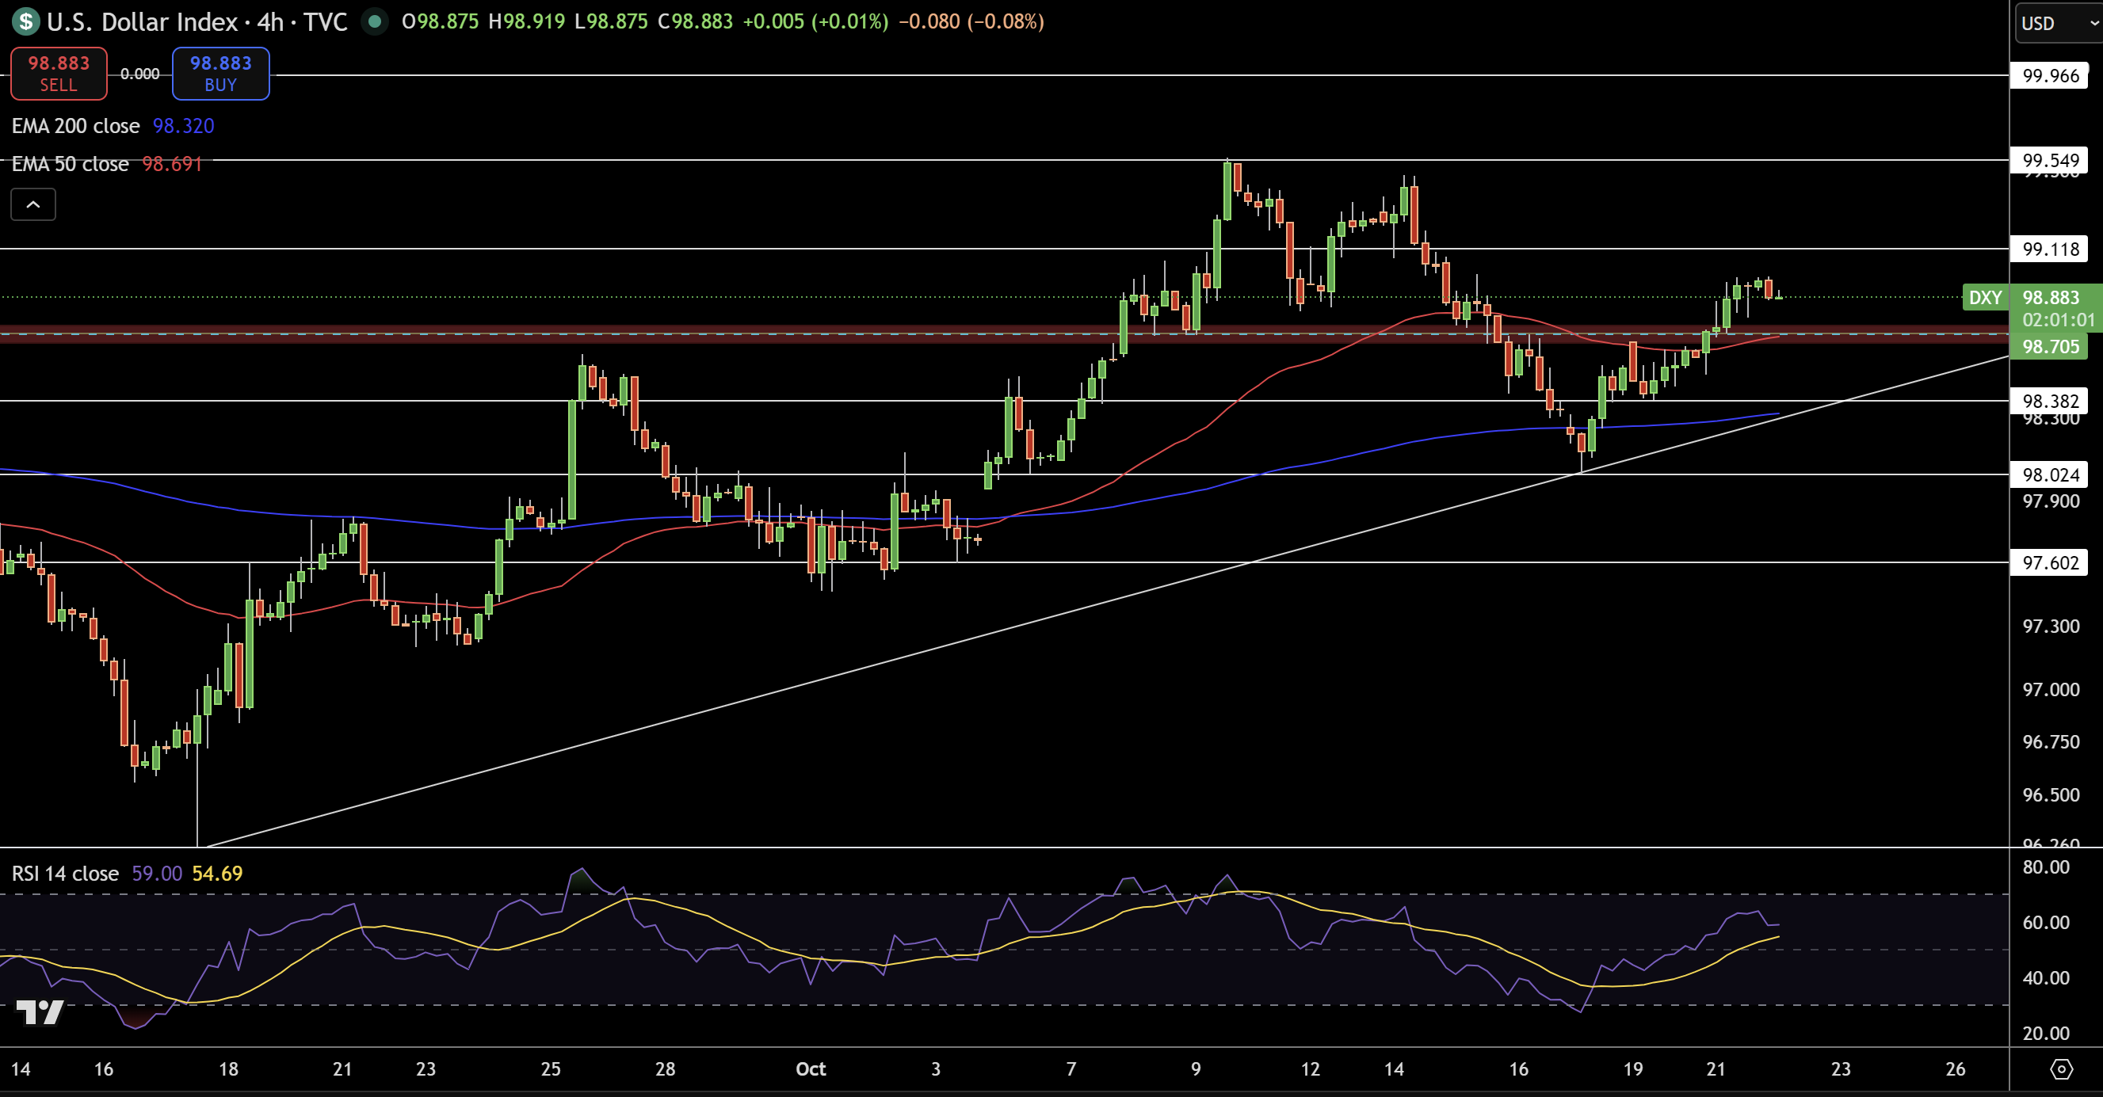Open chart settings hexagon gear icon
Image resolution: width=2103 pixels, height=1097 pixels.
(2061, 1069)
